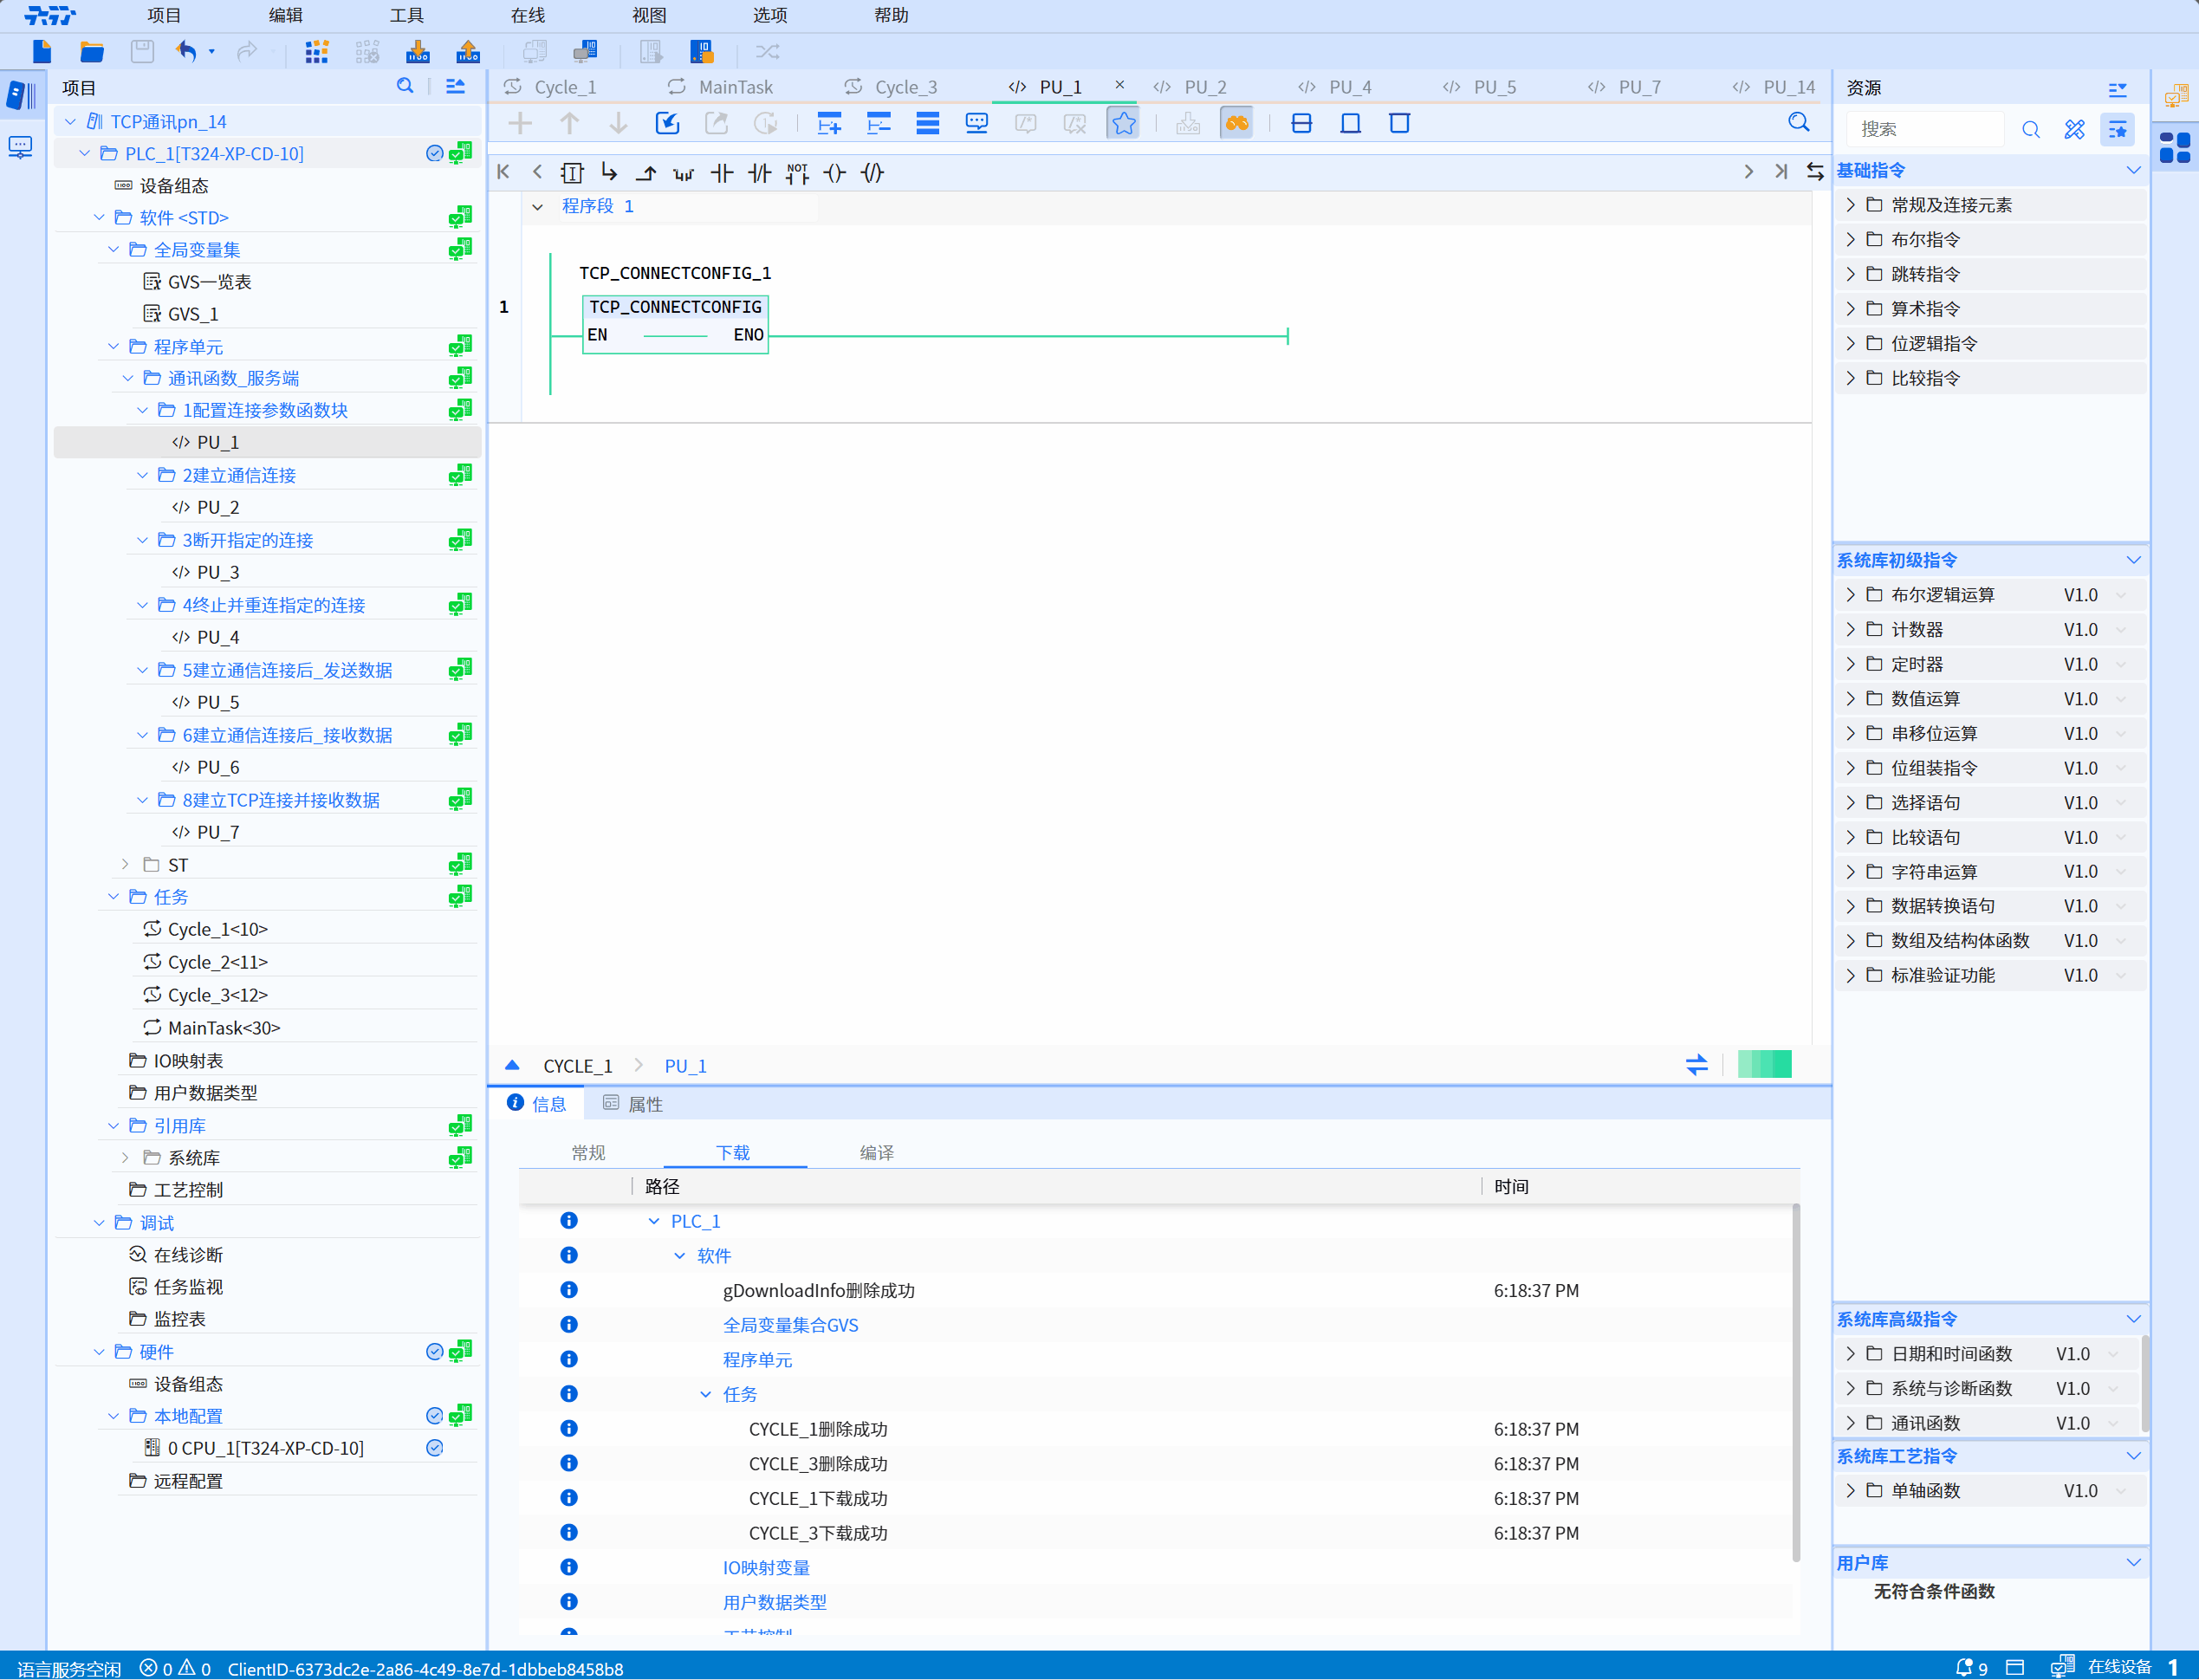The height and width of the screenshot is (1680, 2199).
Task: Open the 编译 message tab
Action: [x=876, y=1152]
